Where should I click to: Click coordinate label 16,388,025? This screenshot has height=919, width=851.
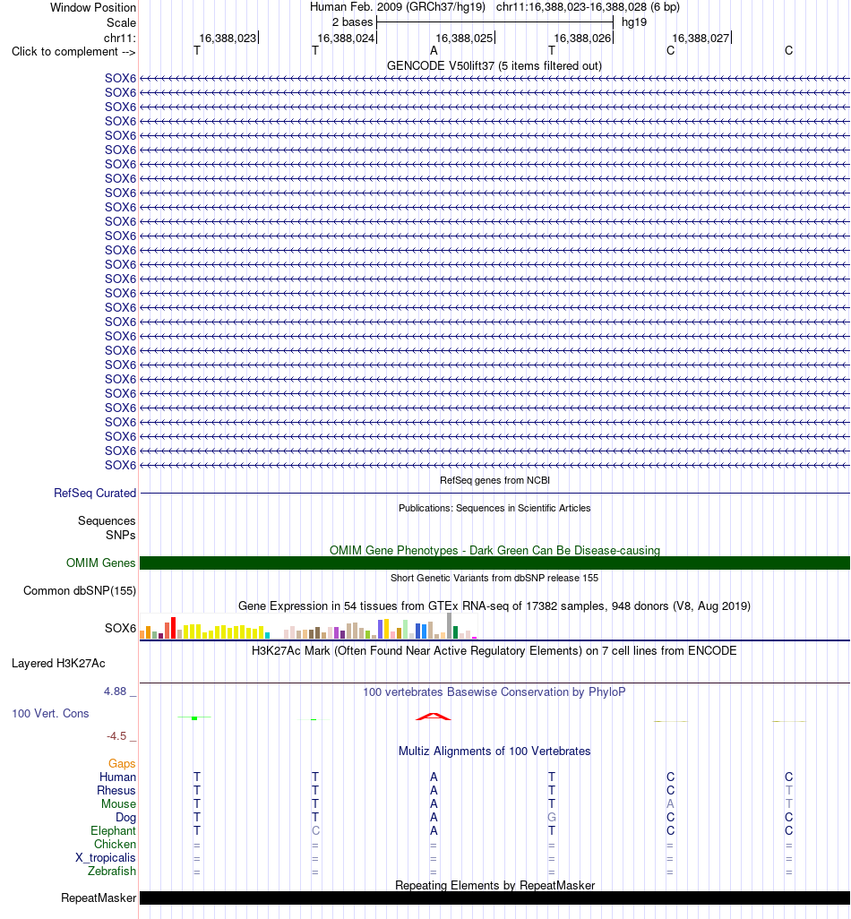click(x=464, y=39)
